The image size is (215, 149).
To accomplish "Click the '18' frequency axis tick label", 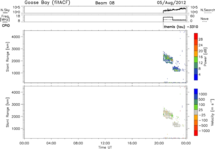I will click(18, 16).
